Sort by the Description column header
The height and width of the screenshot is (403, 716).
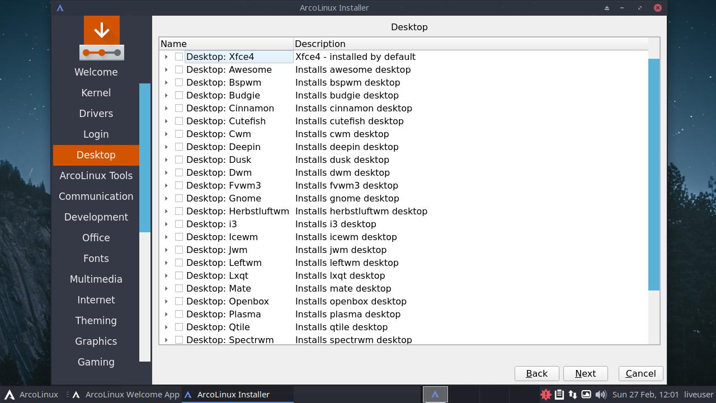coord(470,44)
